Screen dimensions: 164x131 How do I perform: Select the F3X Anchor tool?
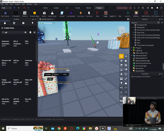(x=121, y=70)
